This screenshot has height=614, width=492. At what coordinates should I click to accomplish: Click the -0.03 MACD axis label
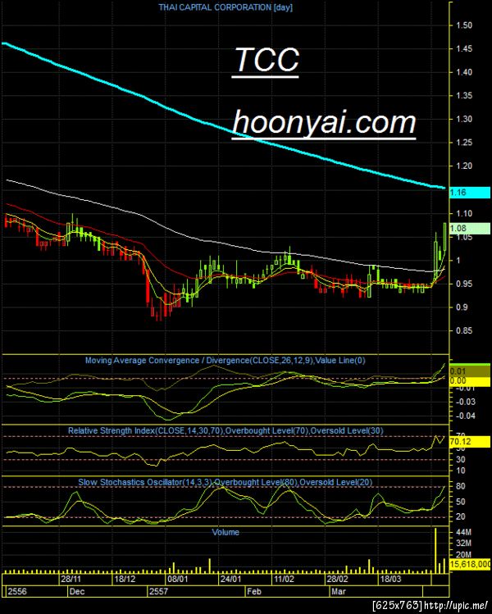[x=466, y=402]
